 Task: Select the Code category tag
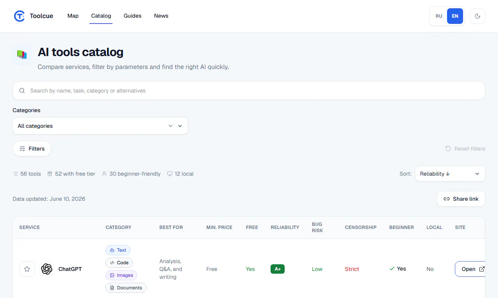pos(119,263)
